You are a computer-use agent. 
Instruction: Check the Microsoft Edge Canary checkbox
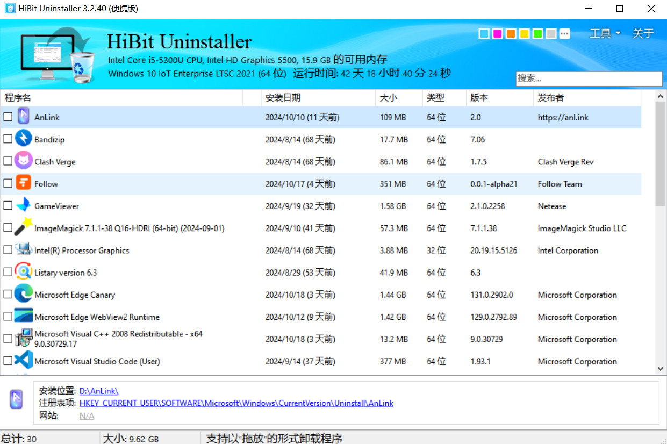pos(8,294)
